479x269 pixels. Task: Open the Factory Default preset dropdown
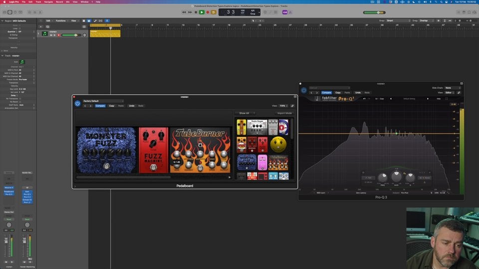coord(103,101)
